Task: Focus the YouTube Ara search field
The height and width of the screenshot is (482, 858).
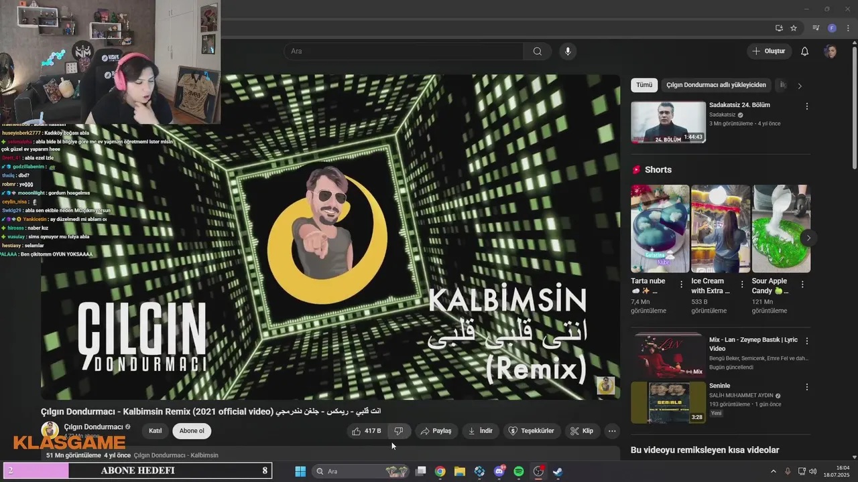Action: coord(404,52)
